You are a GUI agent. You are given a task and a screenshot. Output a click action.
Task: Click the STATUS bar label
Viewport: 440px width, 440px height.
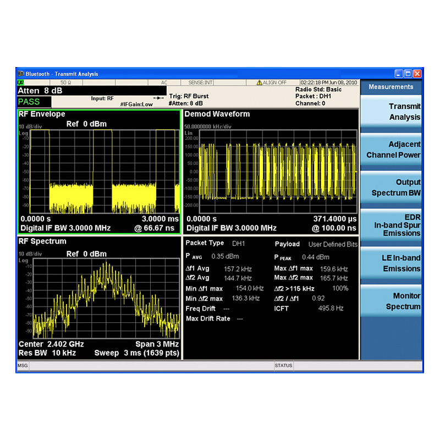coord(283,365)
